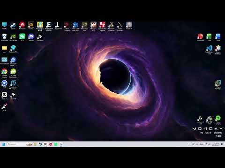Viewport: 225px width, 168px height.
Task: Open the green WeChat icon
Action: [22, 37]
